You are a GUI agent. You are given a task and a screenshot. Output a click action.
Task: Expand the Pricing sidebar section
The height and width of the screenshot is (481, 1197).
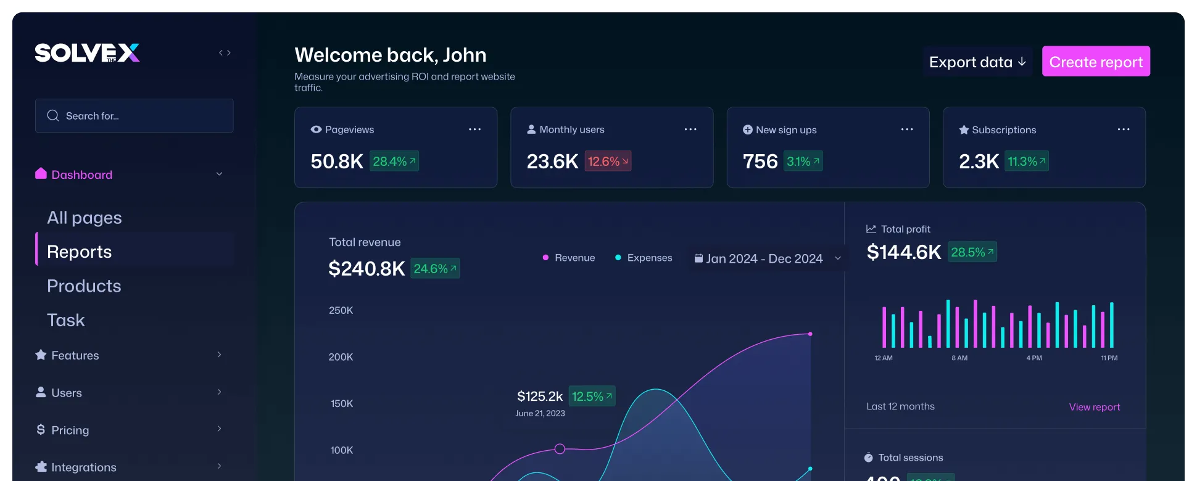[x=219, y=429]
